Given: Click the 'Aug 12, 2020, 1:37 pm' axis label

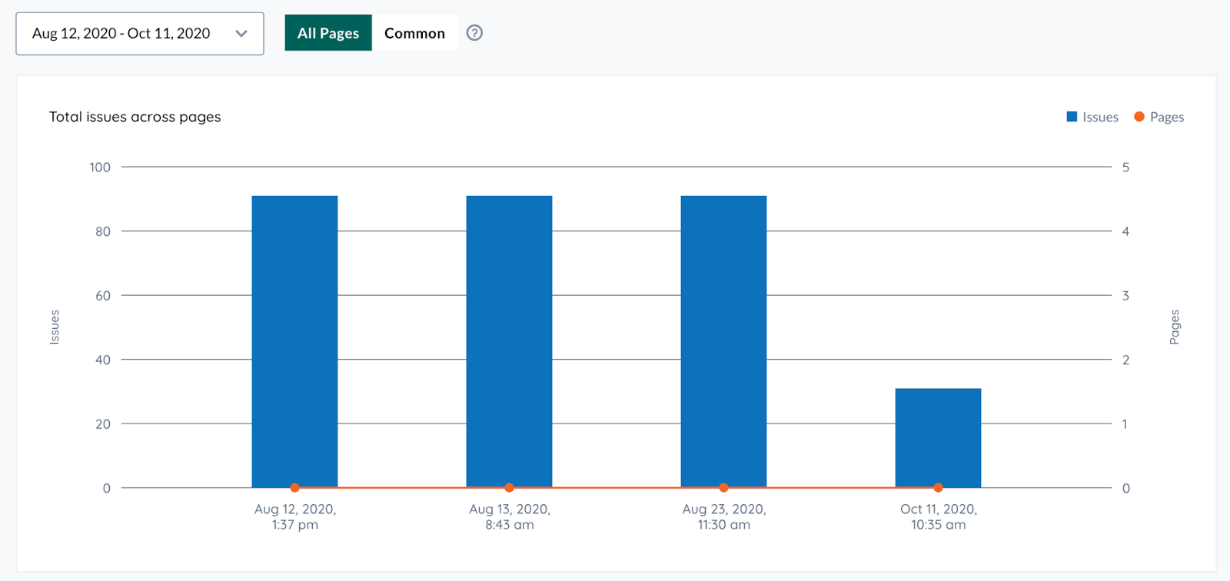Looking at the screenshot, I should 295,516.
